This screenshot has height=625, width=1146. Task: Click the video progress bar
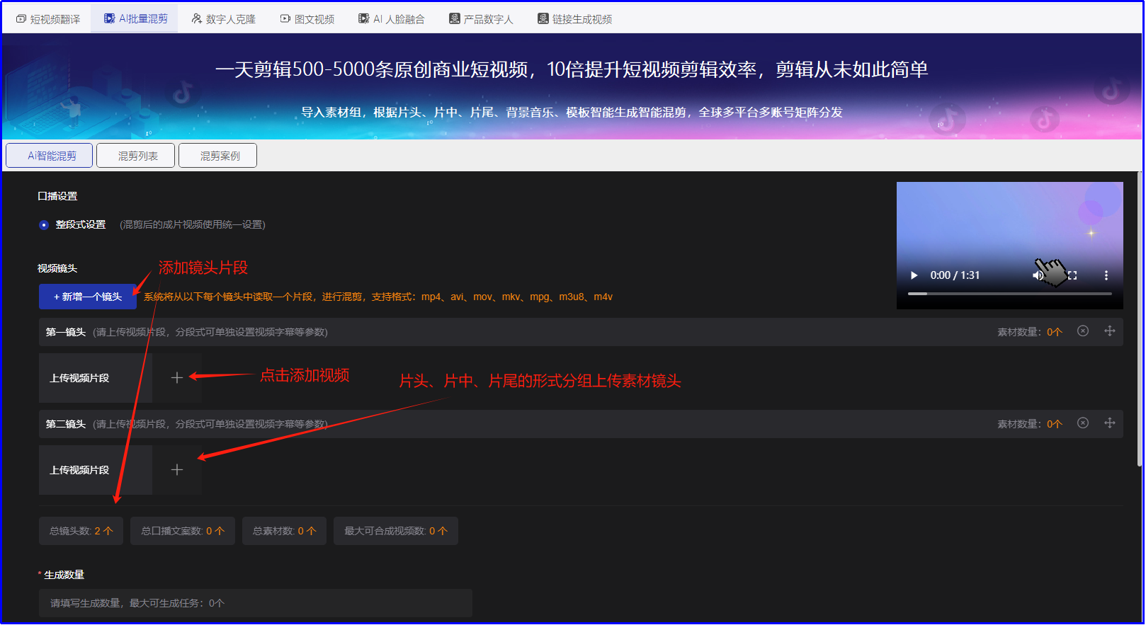coord(1009,293)
